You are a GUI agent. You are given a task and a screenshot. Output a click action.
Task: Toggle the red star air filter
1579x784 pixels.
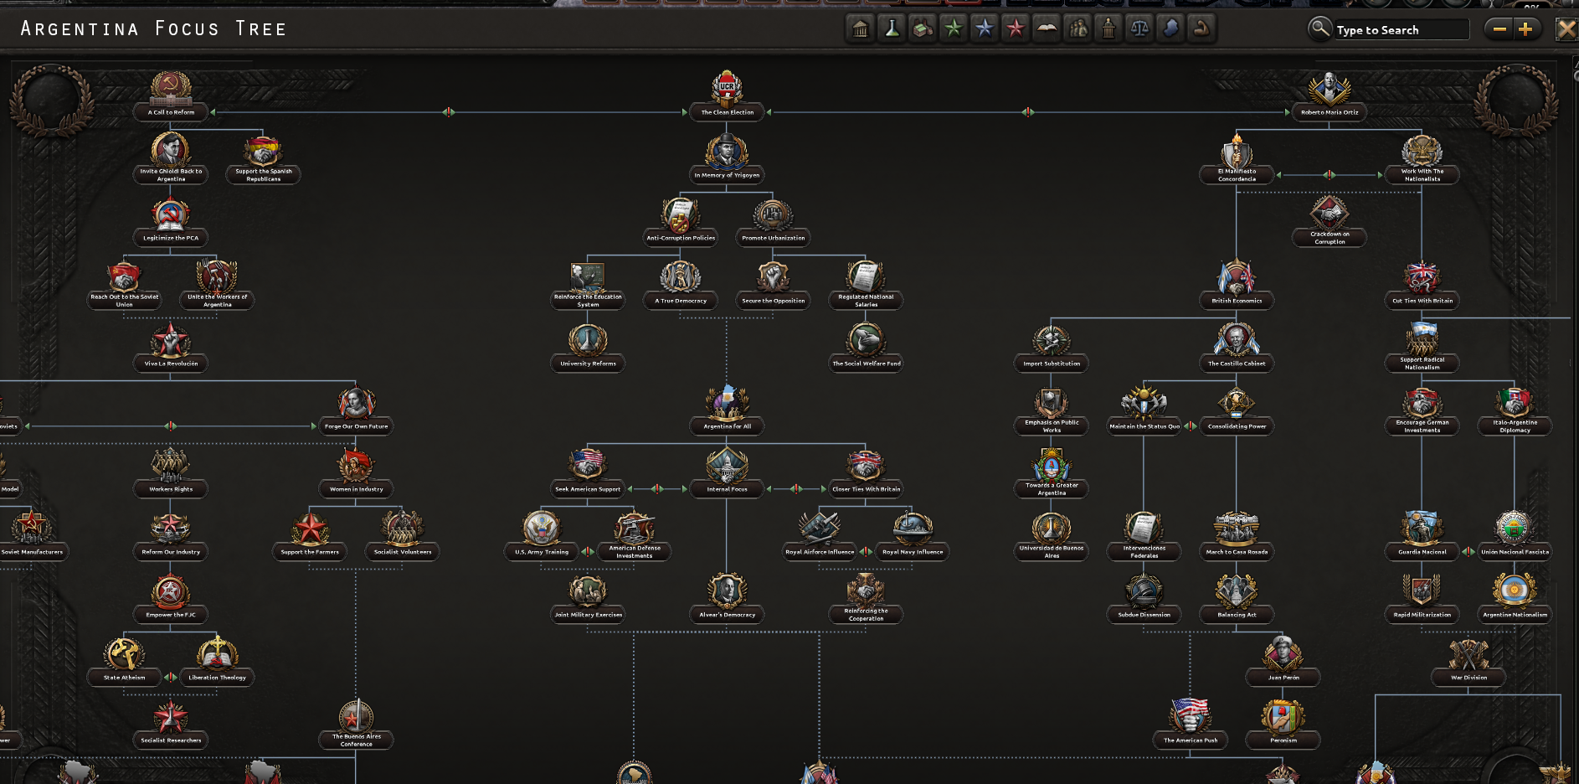[1016, 29]
